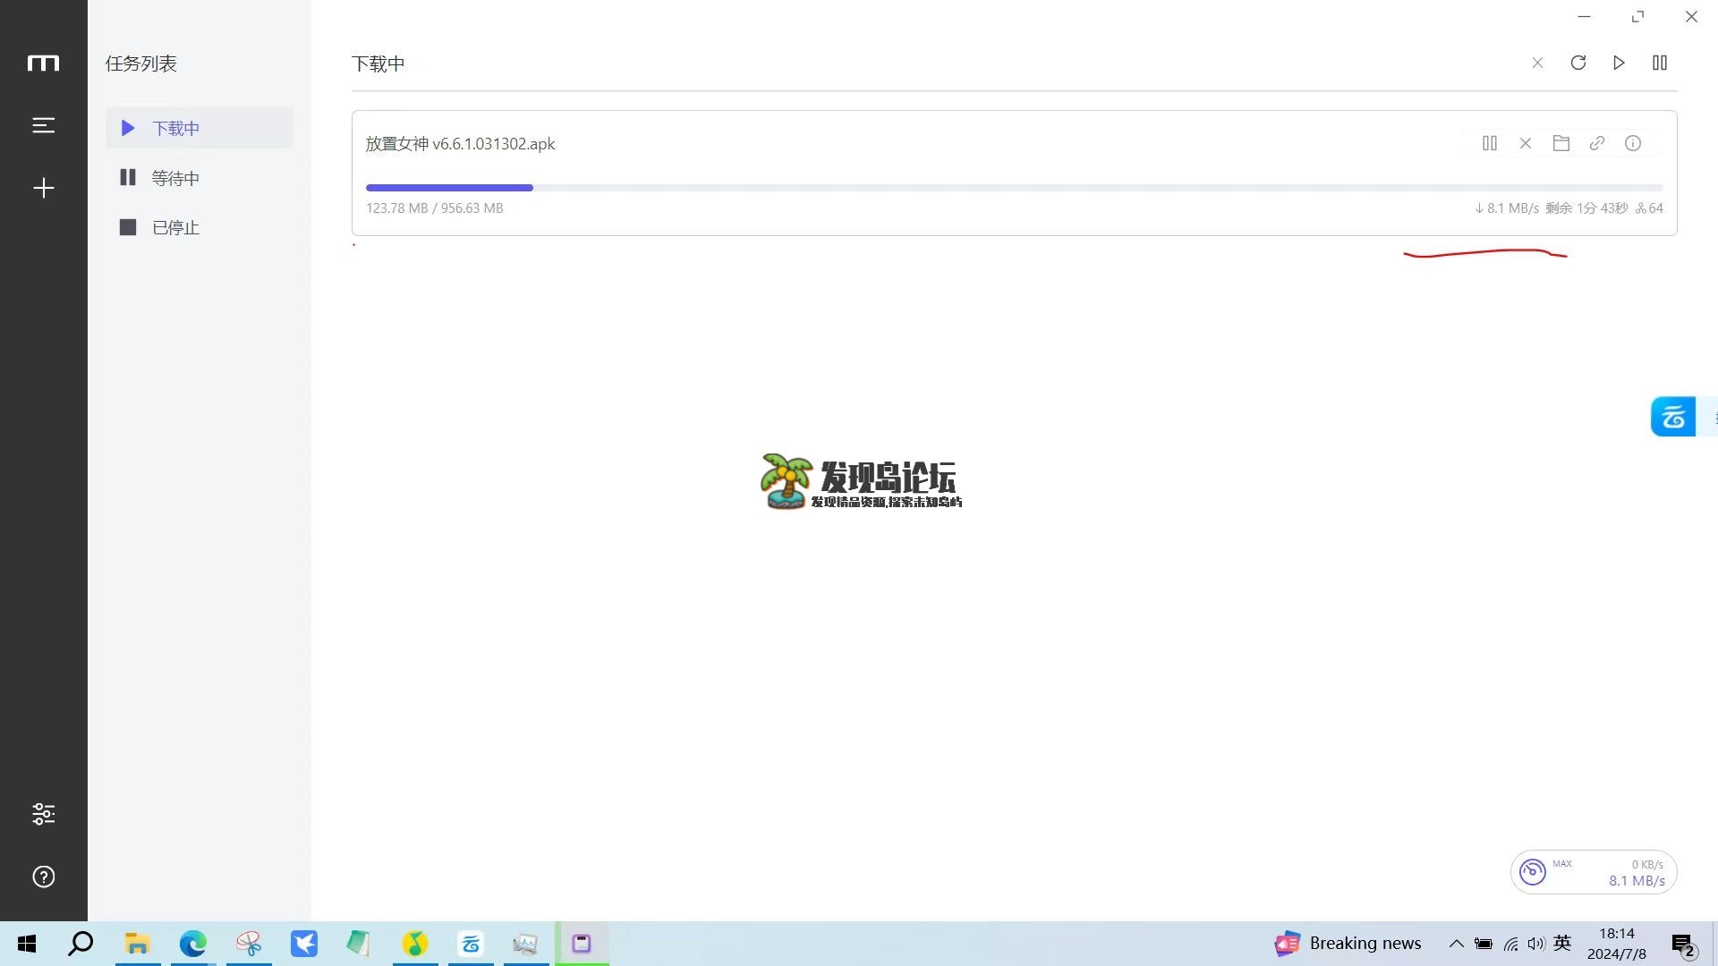1718x966 pixels.
Task: Remove the 放置女神 apk task
Action: pos(1526,143)
